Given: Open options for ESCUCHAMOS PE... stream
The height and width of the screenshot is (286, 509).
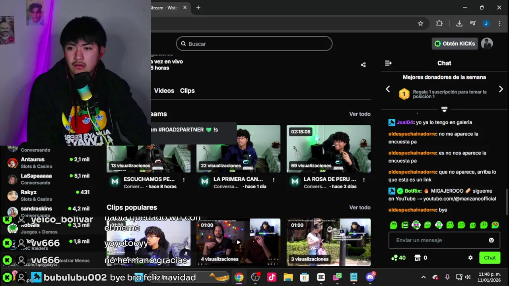Looking at the screenshot, I should [x=184, y=180].
